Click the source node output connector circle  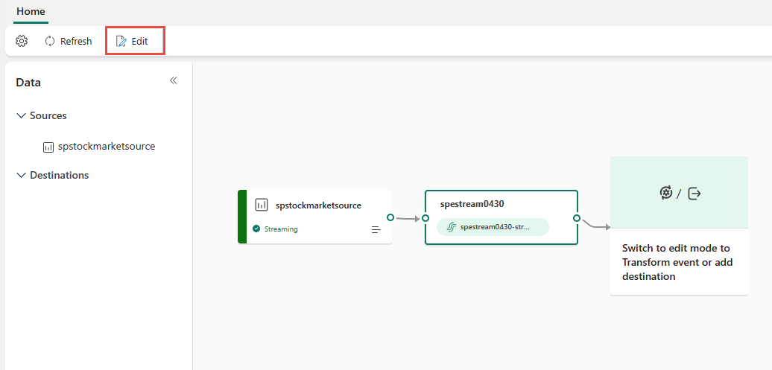click(x=390, y=217)
